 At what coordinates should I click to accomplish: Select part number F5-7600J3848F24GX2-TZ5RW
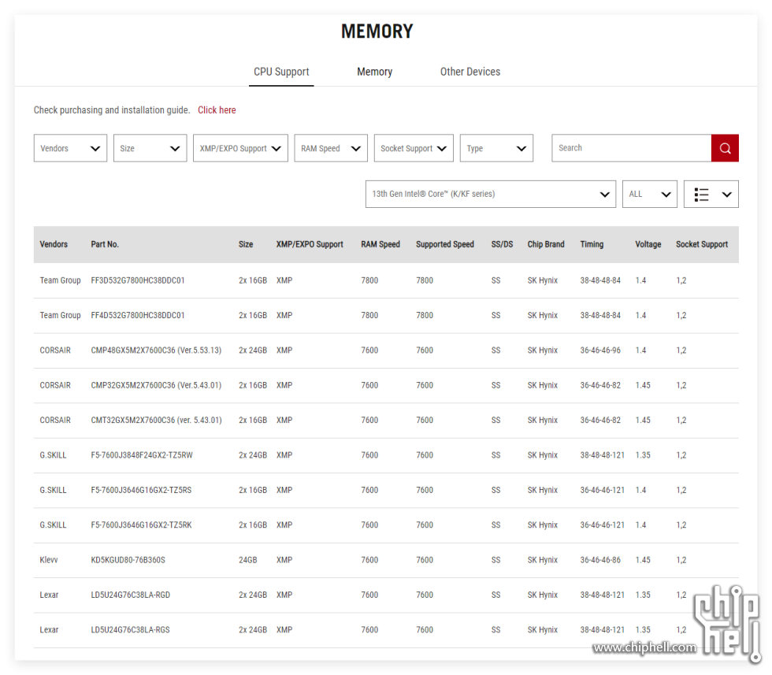142,455
